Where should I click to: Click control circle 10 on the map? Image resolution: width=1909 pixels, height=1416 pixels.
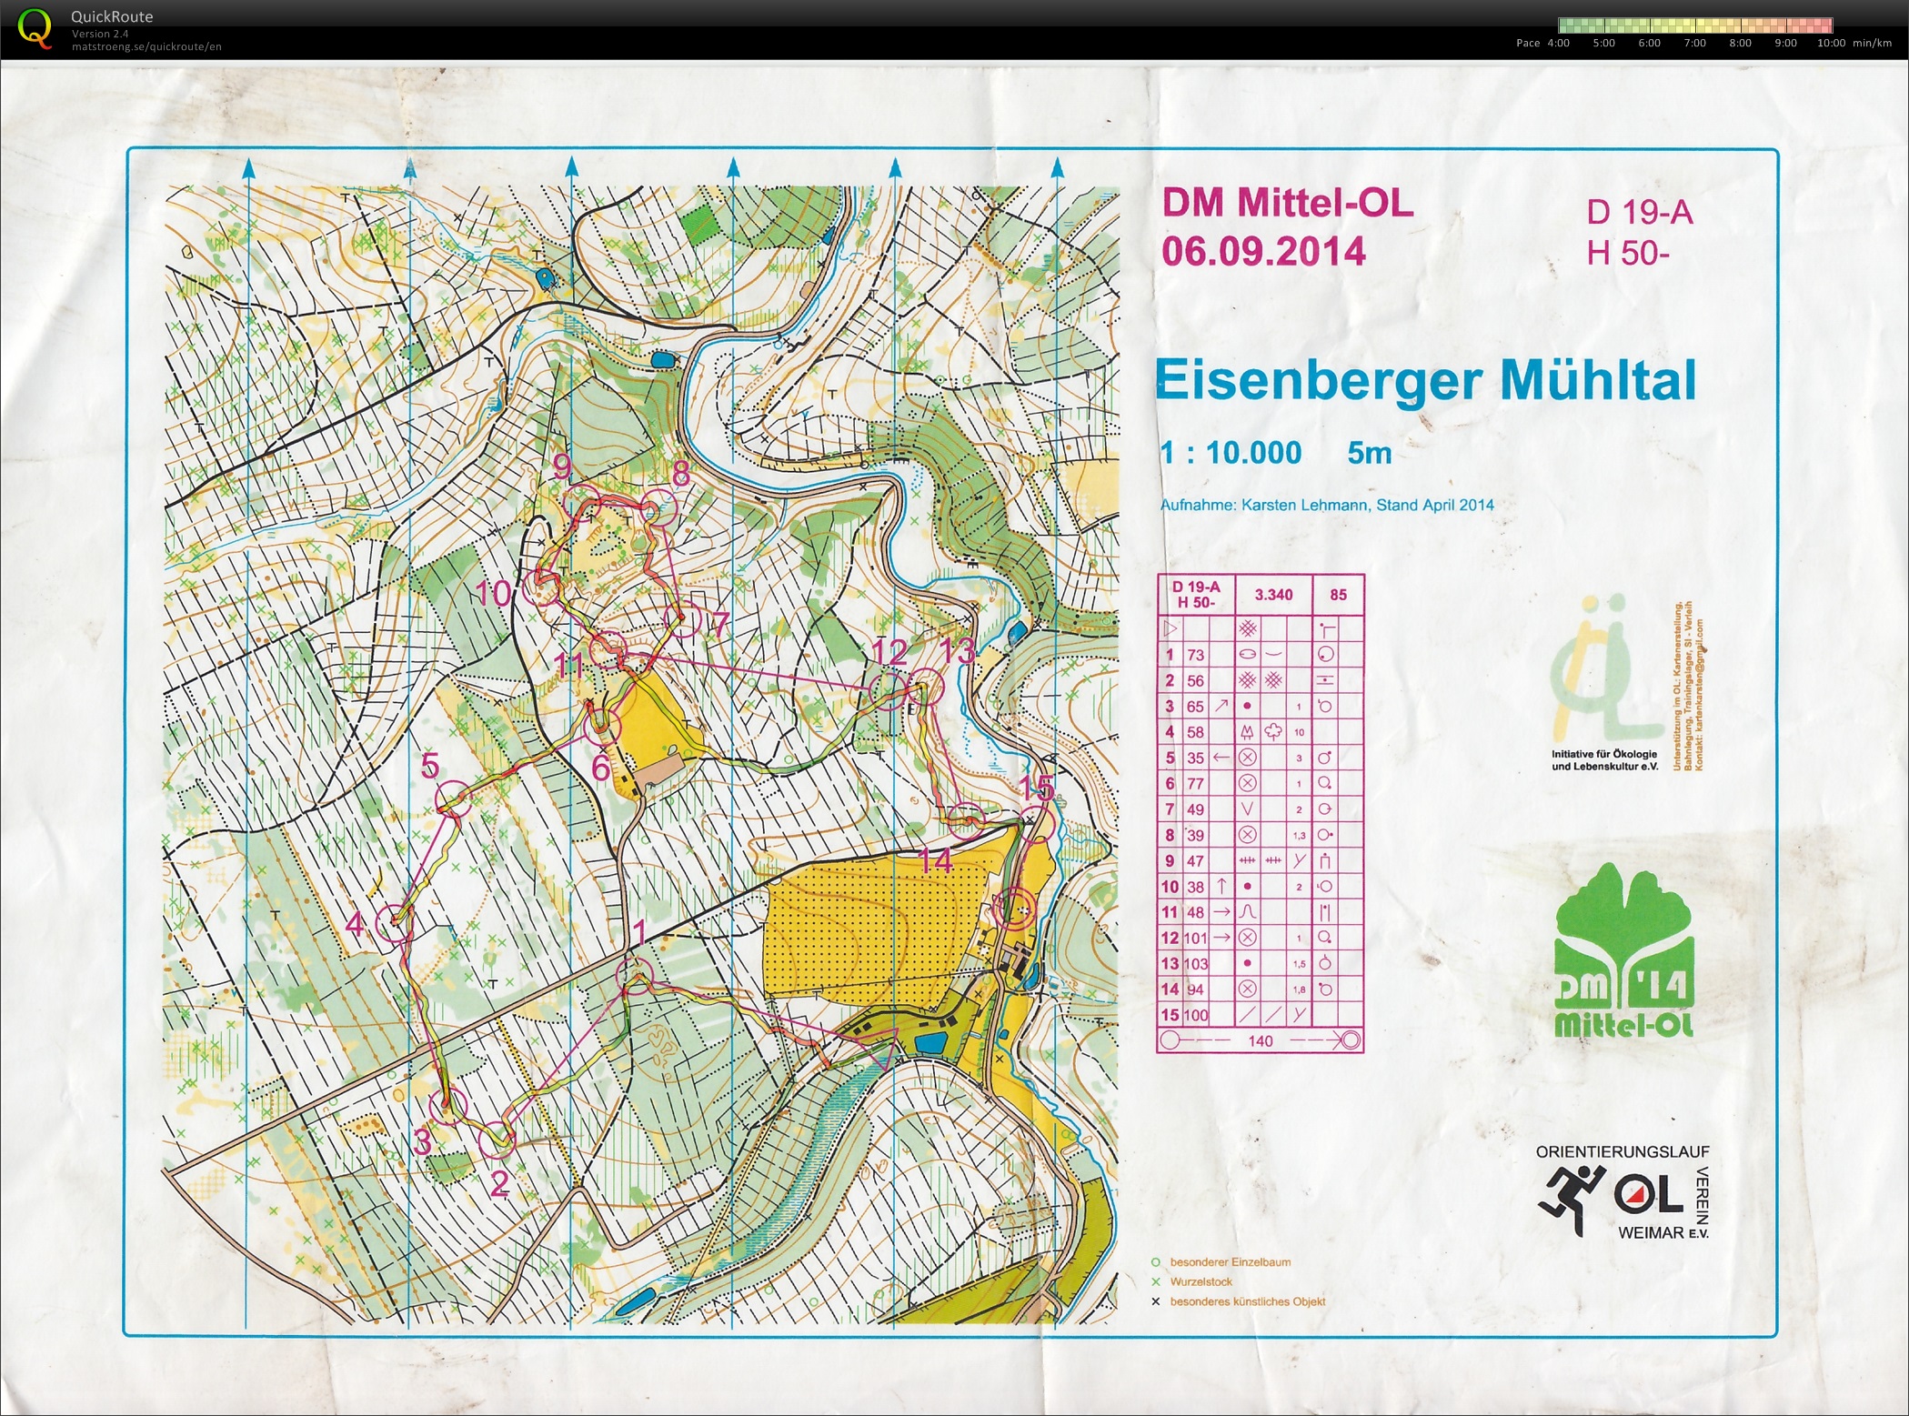pyautogui.click(x=543, y=586)
